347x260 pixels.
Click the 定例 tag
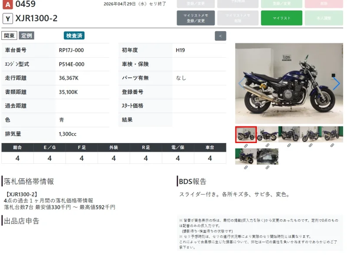coord(26,36)
